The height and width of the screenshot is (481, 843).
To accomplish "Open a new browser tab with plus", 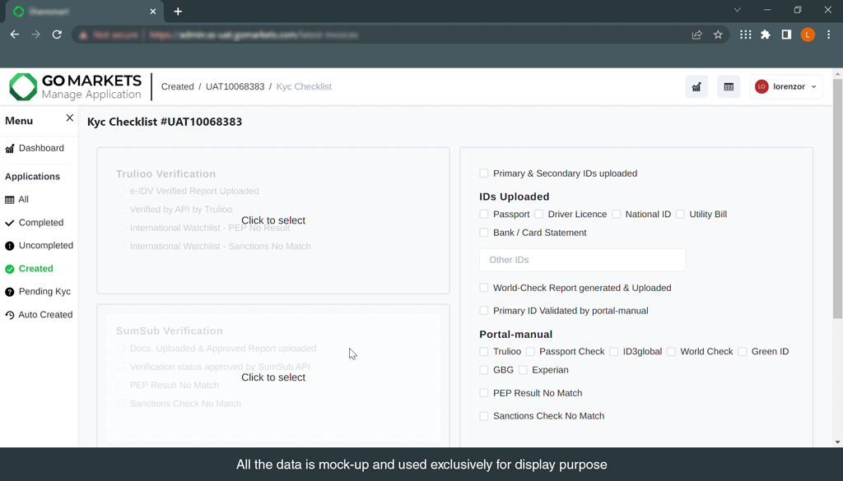I will (x=178, y=12).
